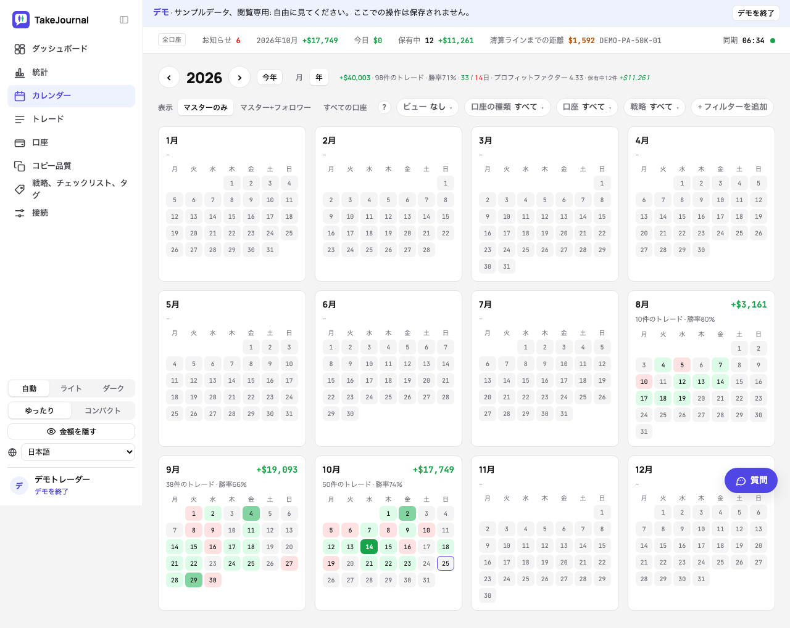Open the 質問 chat bubble
This screenshot has height=628, width=790.
[x=751, y=481]
